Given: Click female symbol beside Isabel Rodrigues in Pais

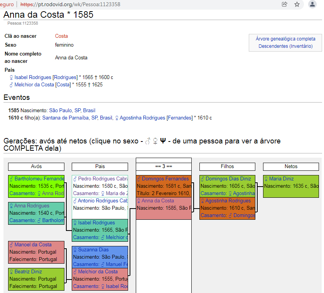Looking at the screenshot, I should 11,77.
